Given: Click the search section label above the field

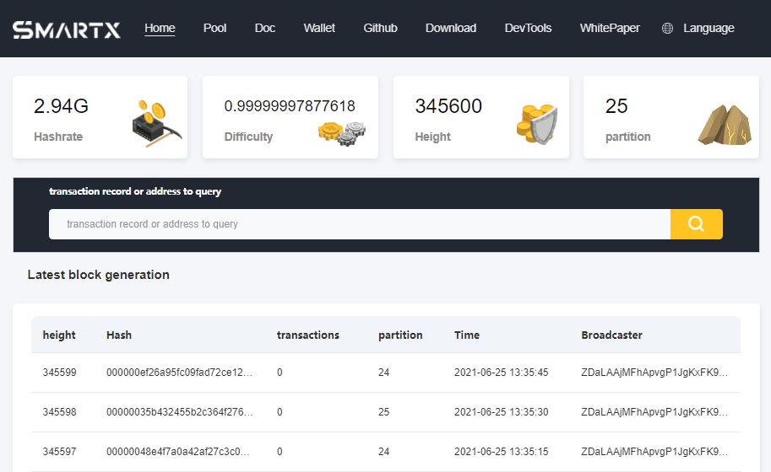Looking at the screenshot, I should [135, 191].
